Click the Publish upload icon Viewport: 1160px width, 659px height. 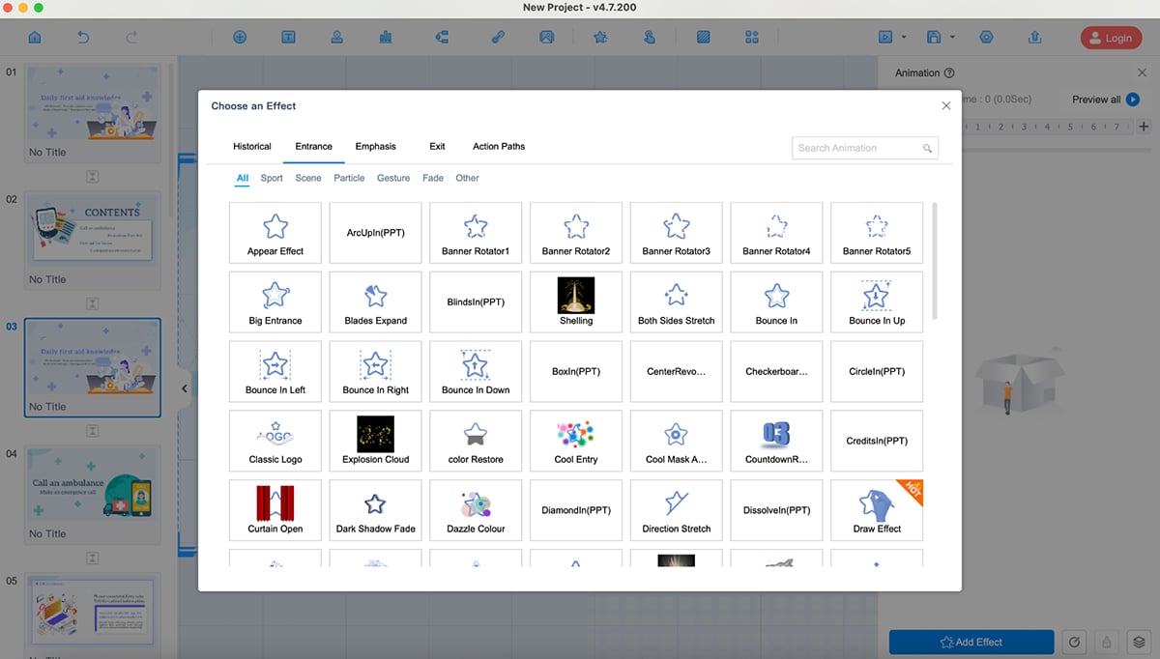coord(1035,37)
